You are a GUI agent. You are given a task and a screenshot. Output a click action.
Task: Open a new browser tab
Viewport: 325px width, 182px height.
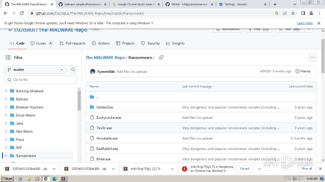275,4
